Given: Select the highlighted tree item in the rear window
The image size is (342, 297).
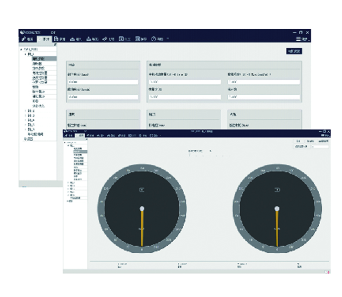Looking at the screenshot, I should [x=44, y=58].
